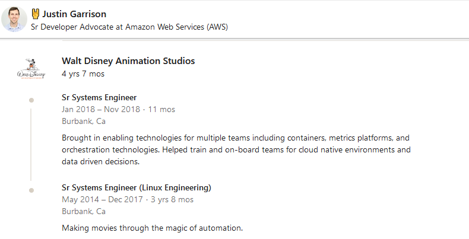Viewport: 469px width, 239px height.
Task: Click the Walt Disney Animation Studios logo
Action: [31, 69]
